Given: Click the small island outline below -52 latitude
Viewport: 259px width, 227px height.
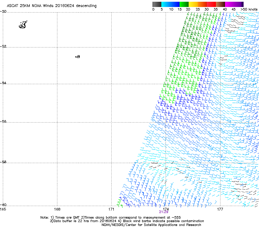Looking at the screenshot, I should point(78,57).
